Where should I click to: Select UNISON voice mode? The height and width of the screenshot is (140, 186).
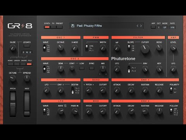(x=17, y=64)
